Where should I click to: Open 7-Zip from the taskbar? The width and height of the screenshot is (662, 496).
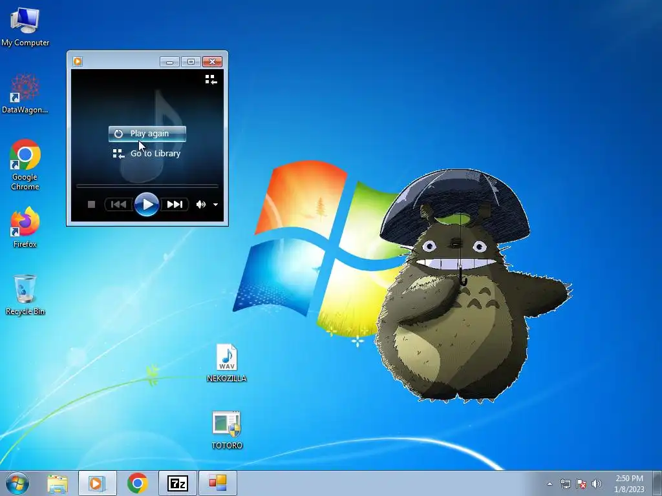pos(177,483)
